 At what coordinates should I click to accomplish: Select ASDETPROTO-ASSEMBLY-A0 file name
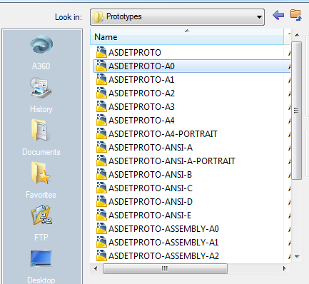click(163, 229)
